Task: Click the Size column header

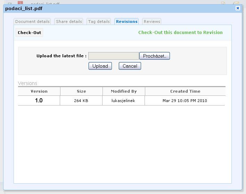Action: (x=81, y=91)
